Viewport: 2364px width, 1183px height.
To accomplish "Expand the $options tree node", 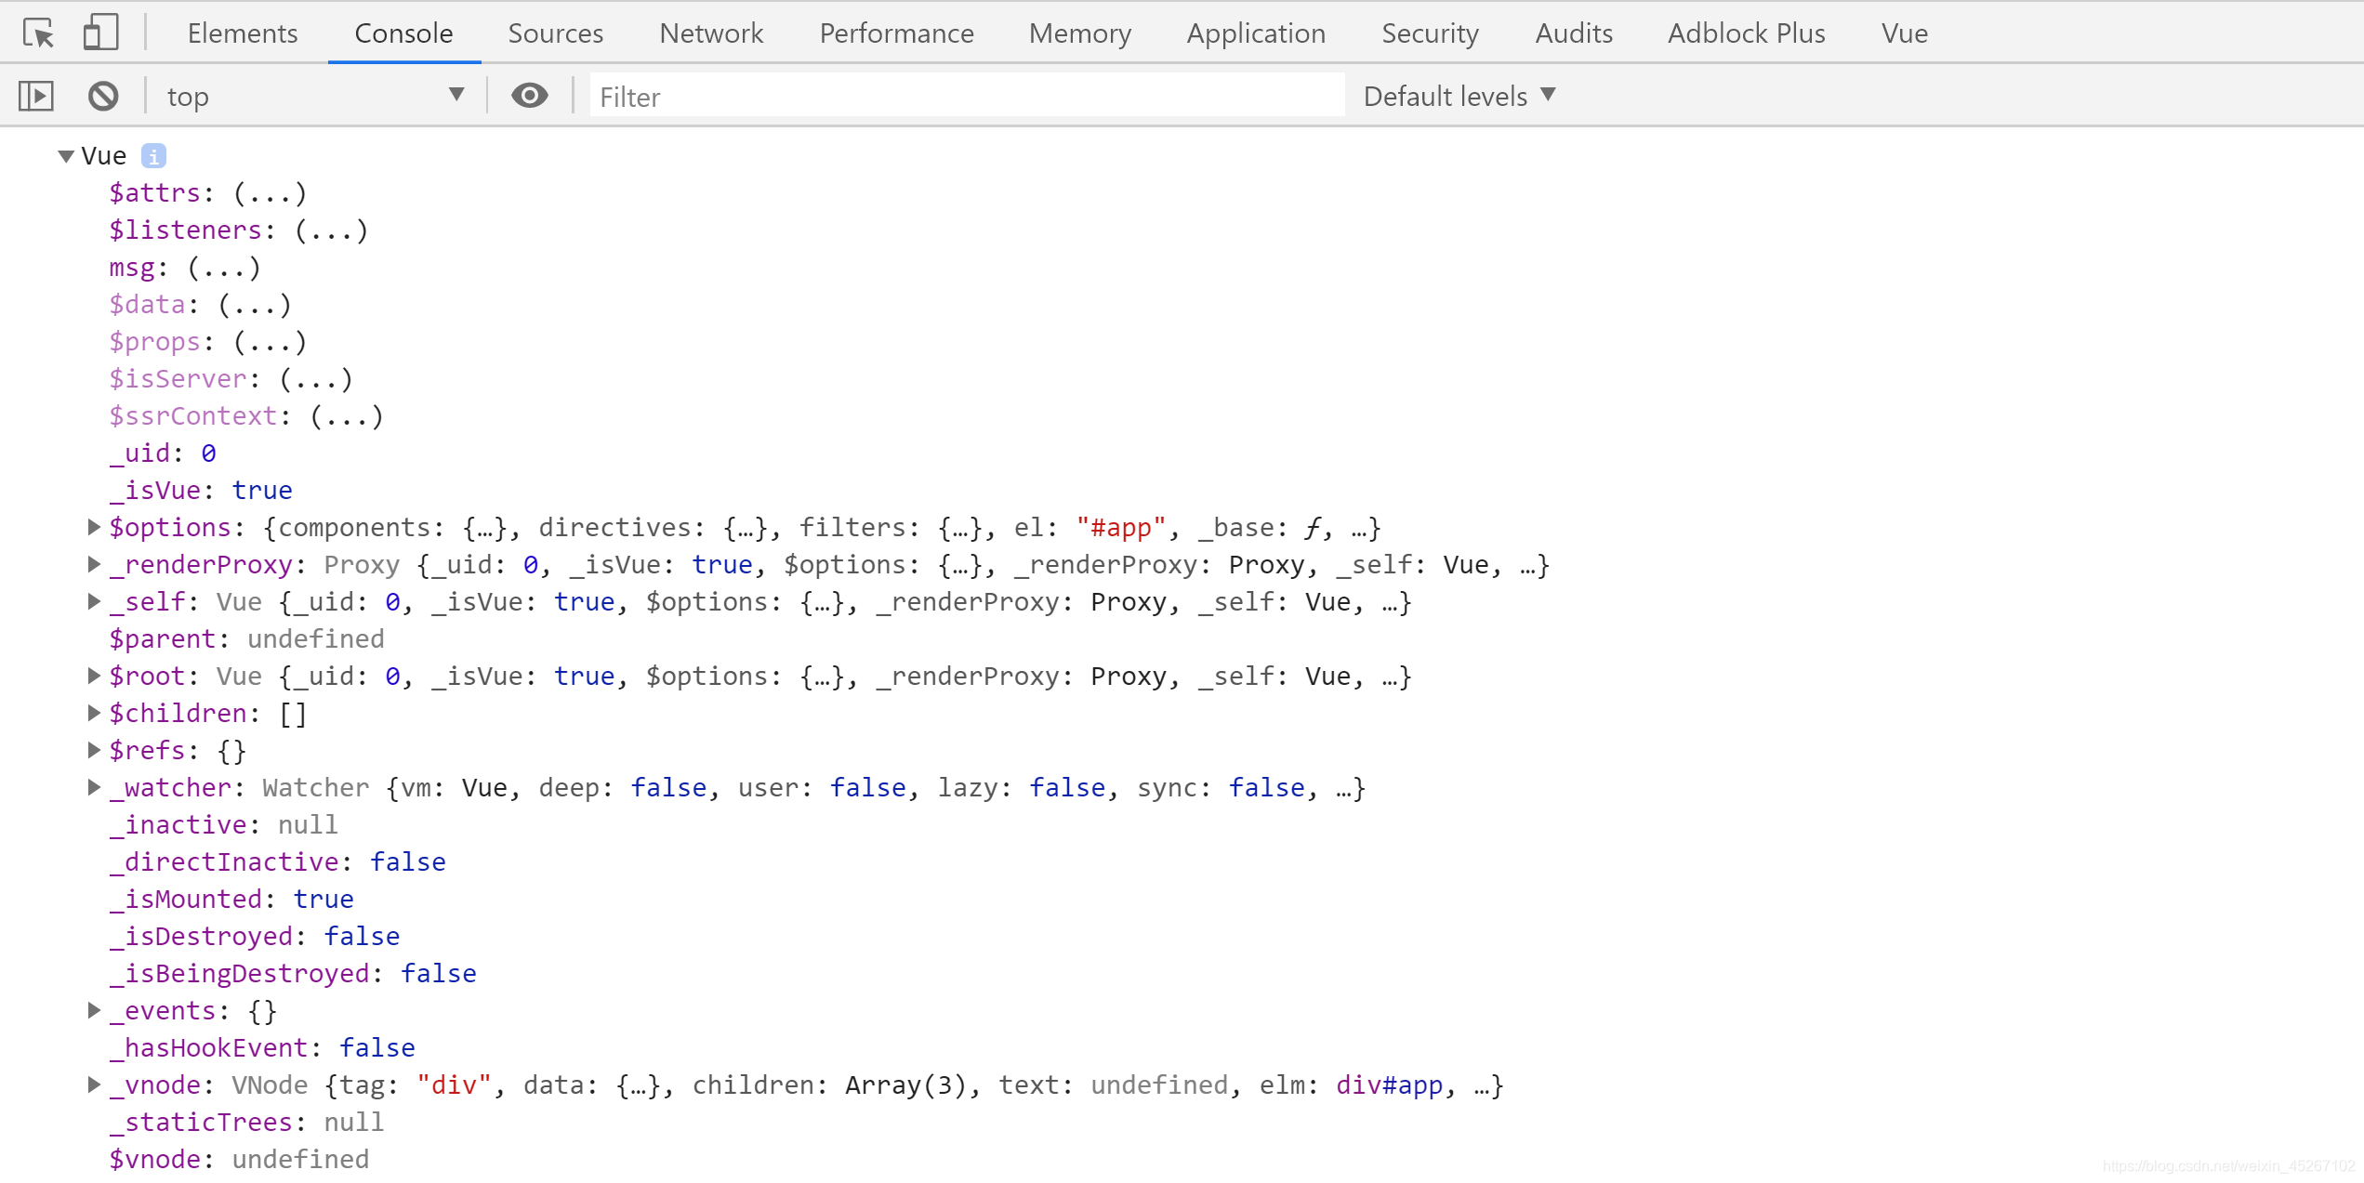I will click(94, 527).
